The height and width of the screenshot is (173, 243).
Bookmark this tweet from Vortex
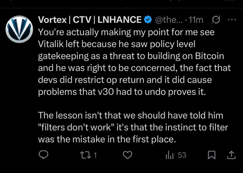click(x=212, y=155)
